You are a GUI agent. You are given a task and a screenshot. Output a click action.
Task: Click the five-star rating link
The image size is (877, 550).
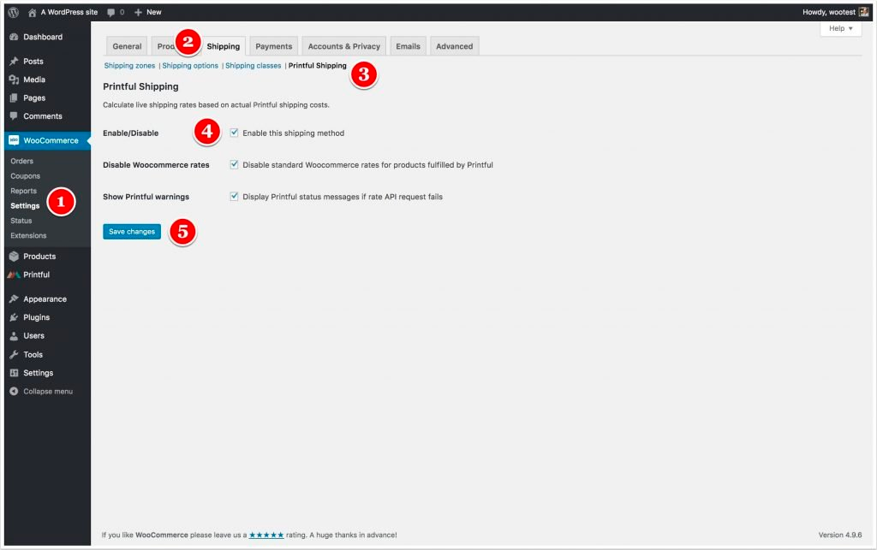[266, 535]
